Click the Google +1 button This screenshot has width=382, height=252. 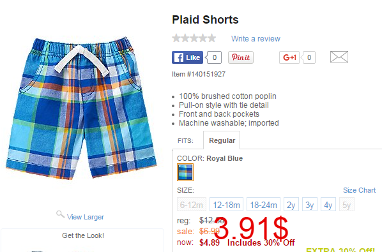click(289, 57)
